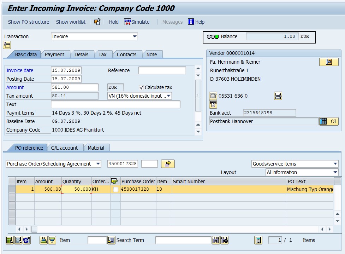Click the header toggle icon below Transaction
The width and height of the screenshot is (345, 254).
click(7, 45)
